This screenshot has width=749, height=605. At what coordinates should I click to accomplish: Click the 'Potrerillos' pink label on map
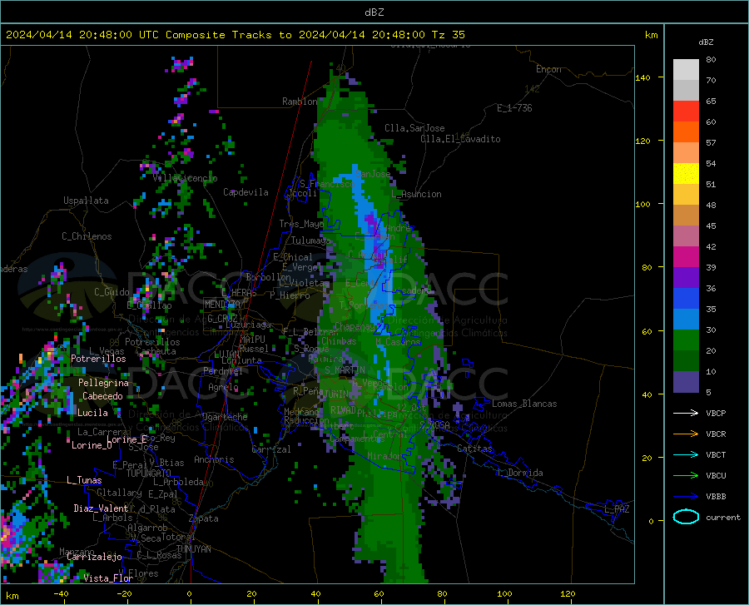(x=98, y=359)
